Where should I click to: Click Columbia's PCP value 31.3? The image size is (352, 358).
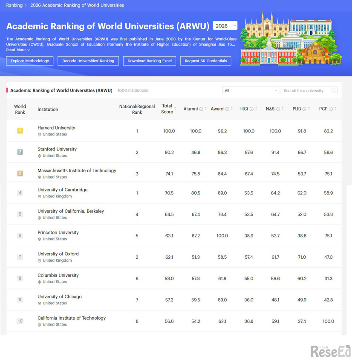pos(328,279)
